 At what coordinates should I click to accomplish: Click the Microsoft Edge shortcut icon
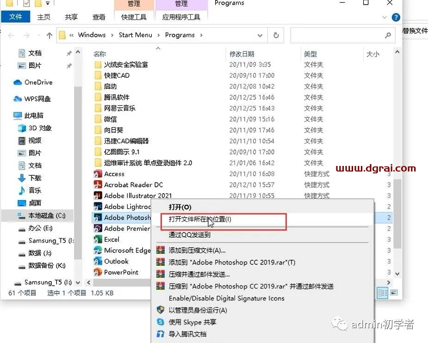98,250
